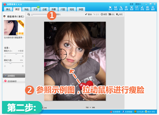This screenshot has width=159, height=115.
Task: Adjust the 画笔大小 brush size slider
Action: click(x=16, y=53)
